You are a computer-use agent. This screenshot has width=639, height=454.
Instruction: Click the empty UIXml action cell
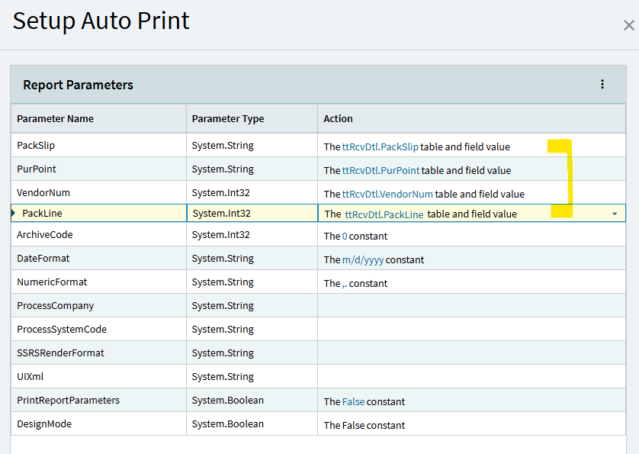[470, 377]
